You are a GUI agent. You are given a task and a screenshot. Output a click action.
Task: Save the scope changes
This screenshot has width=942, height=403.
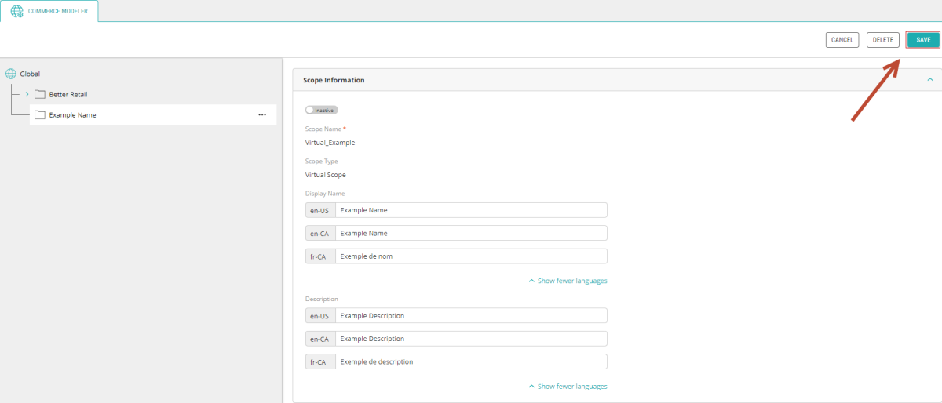(923, 40)
